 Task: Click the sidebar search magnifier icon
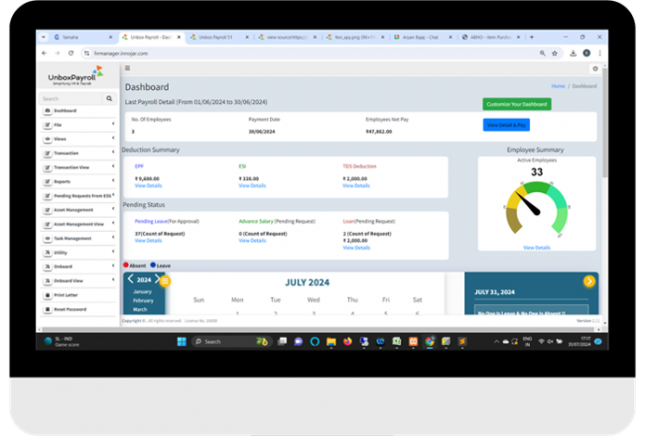pyautogui.click(x=109, y=99)
